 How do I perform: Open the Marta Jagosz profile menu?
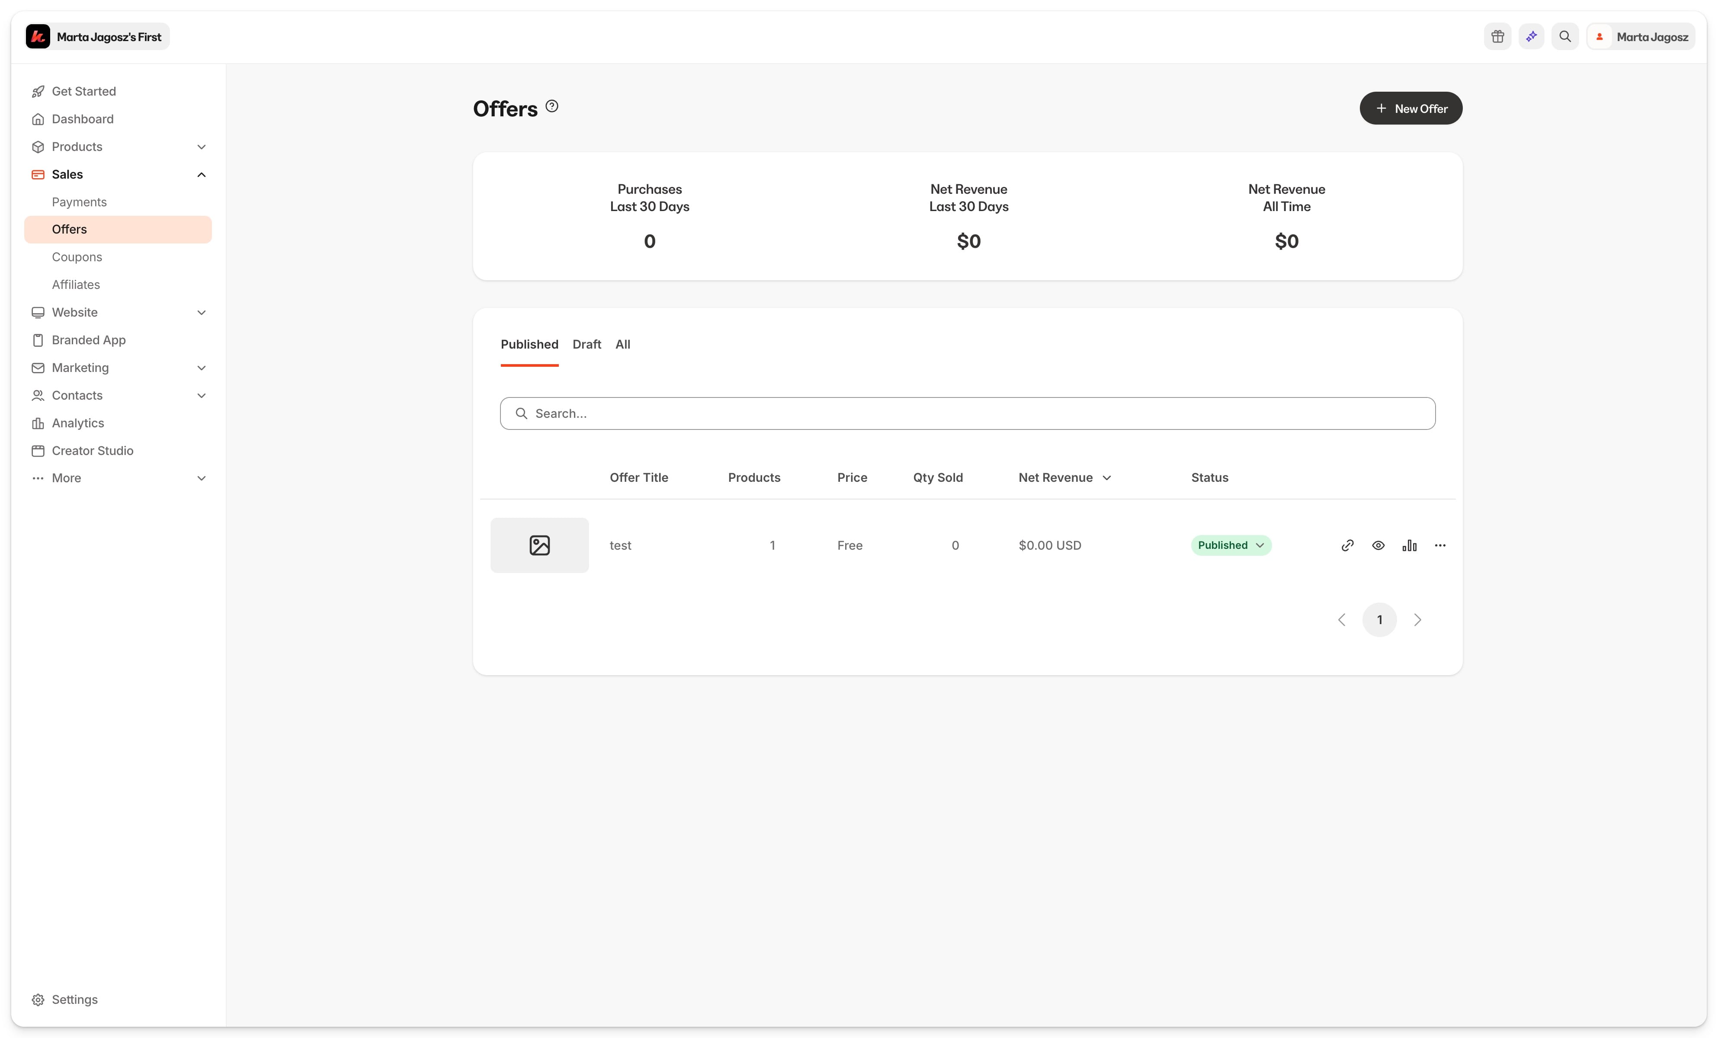point(1641,36)
